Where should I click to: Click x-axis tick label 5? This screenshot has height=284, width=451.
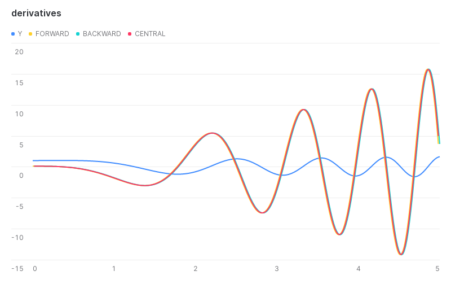click(437, 268)
